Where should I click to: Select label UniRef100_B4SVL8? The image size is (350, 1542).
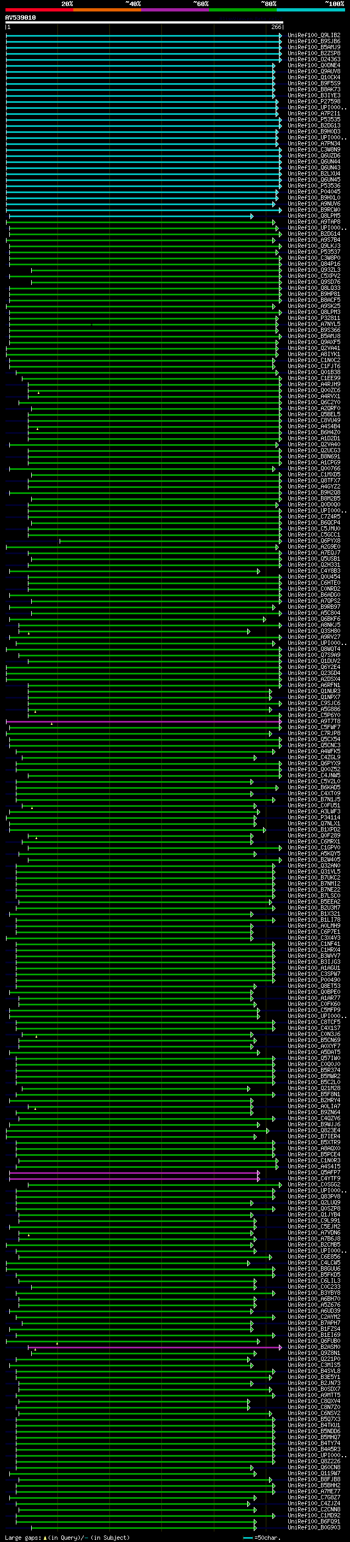tap(314, 1371)
